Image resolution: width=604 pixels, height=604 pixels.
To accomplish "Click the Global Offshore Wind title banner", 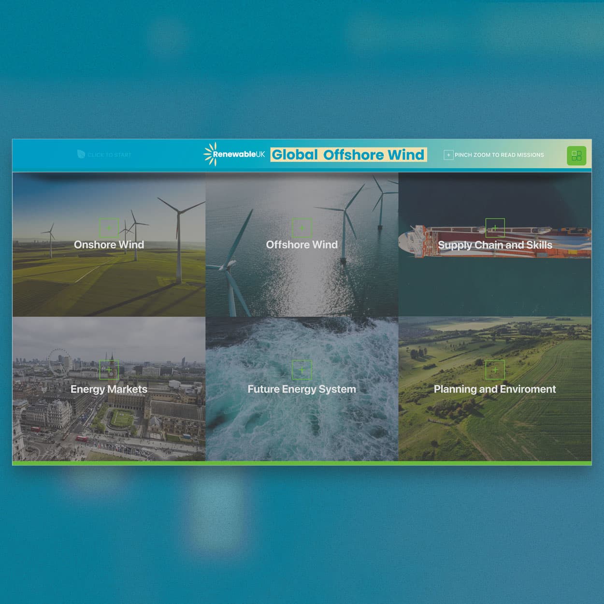I will pos(348,155).
